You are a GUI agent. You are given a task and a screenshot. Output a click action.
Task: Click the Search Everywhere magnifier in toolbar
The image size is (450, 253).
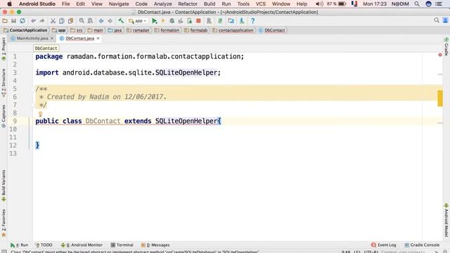coord(437,20)
